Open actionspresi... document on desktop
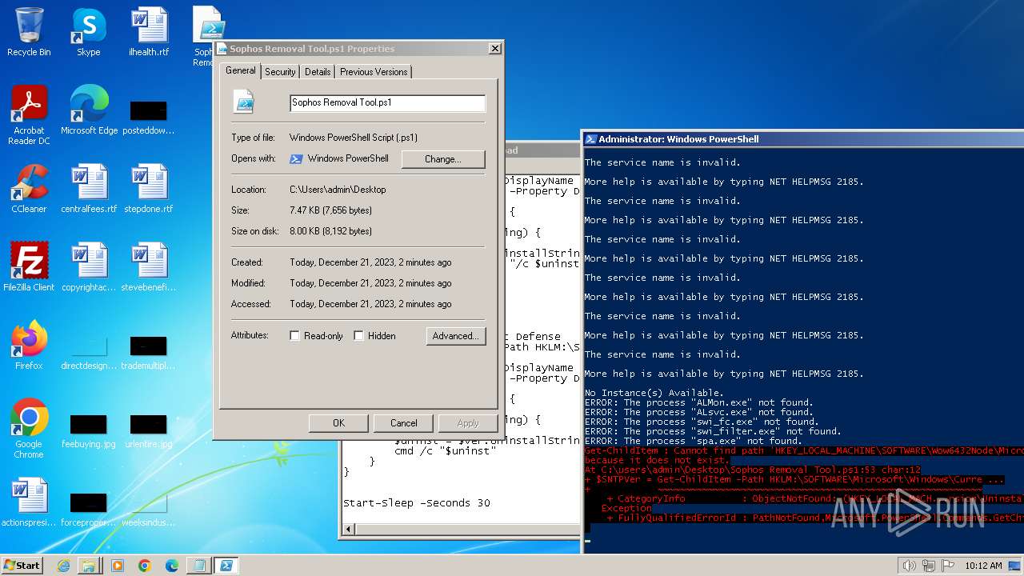1024x576 pixels. pos(29,502)
